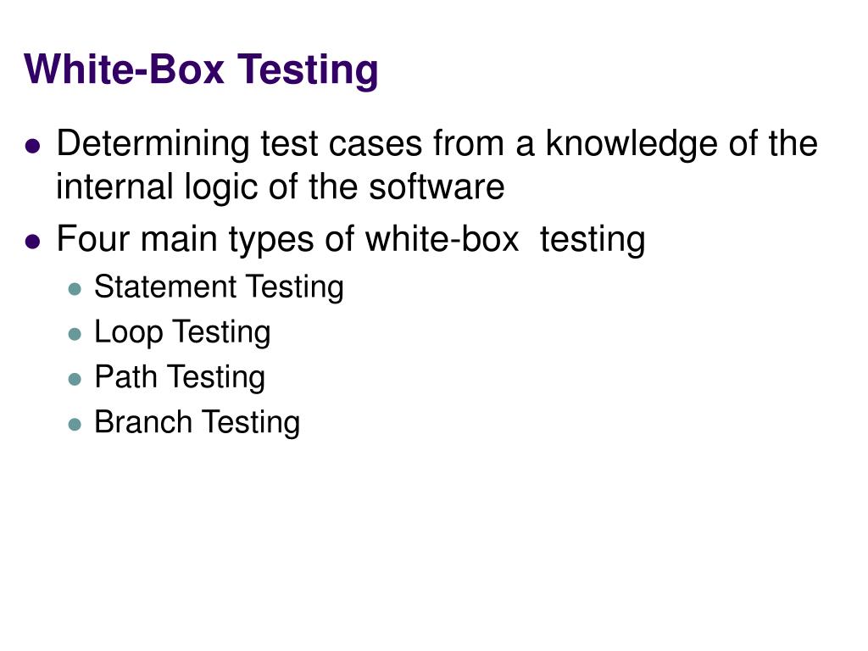868x651 pixels.
Task: Click the teal bullet beside Statement Testing
Action: [x=75, y=289]
